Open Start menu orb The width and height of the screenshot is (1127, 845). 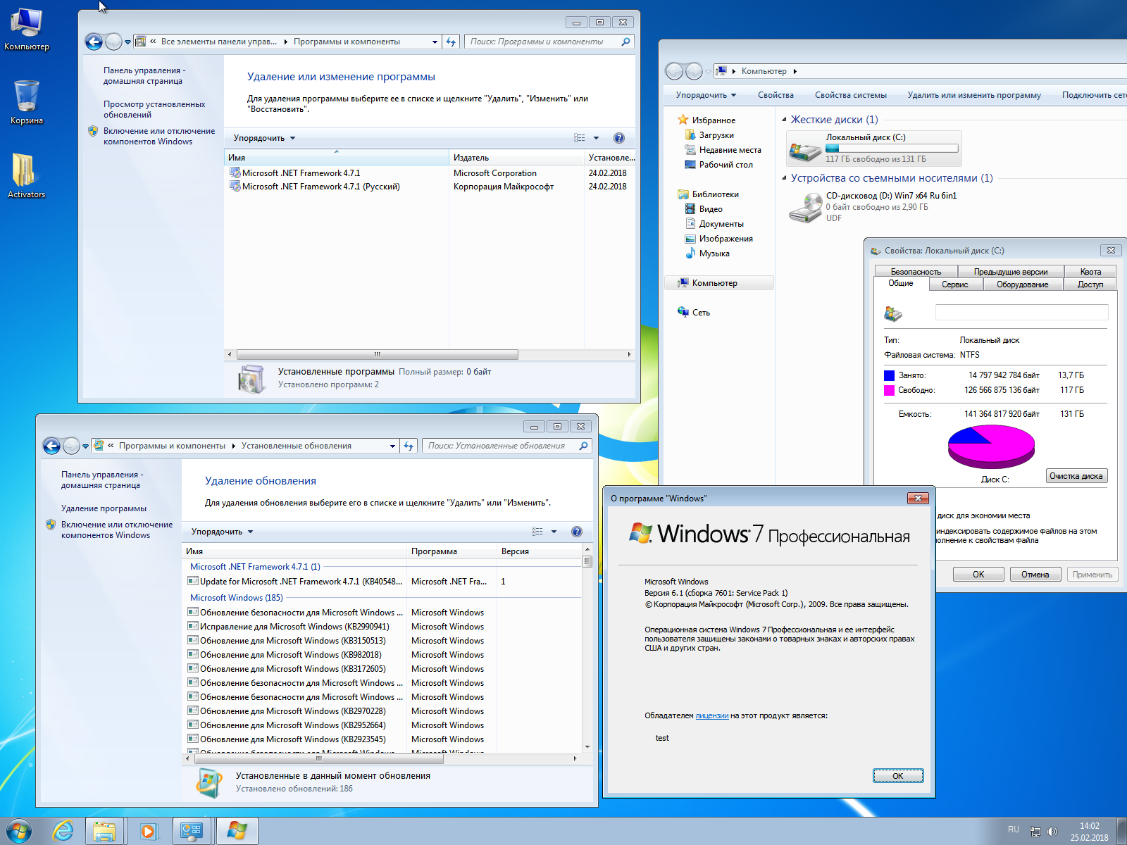[x=19, y=831]
